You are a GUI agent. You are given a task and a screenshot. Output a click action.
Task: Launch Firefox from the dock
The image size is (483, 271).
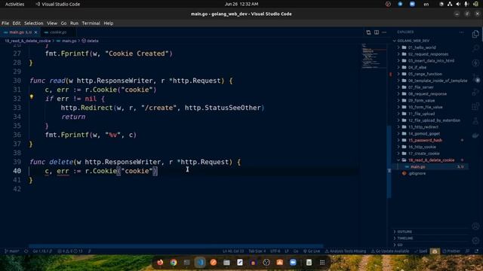pos(160,262)
